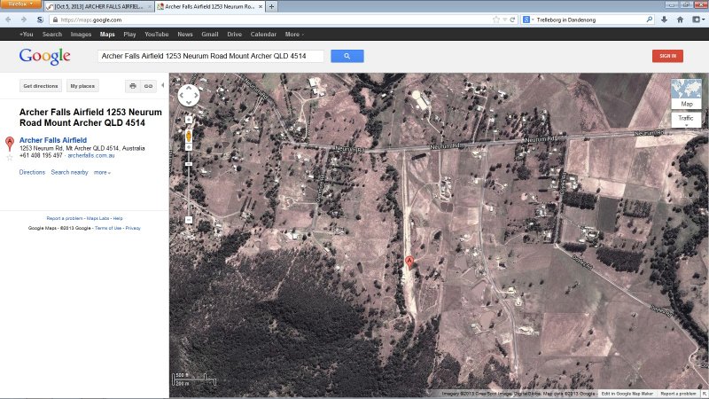Click the maps.google.com address bar
This screenshot has height=399, width=709.
click(x=271, y=20)
